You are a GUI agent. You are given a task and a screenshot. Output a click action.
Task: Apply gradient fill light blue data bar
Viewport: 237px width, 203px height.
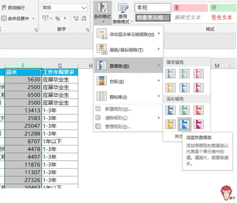coord(185,87)
